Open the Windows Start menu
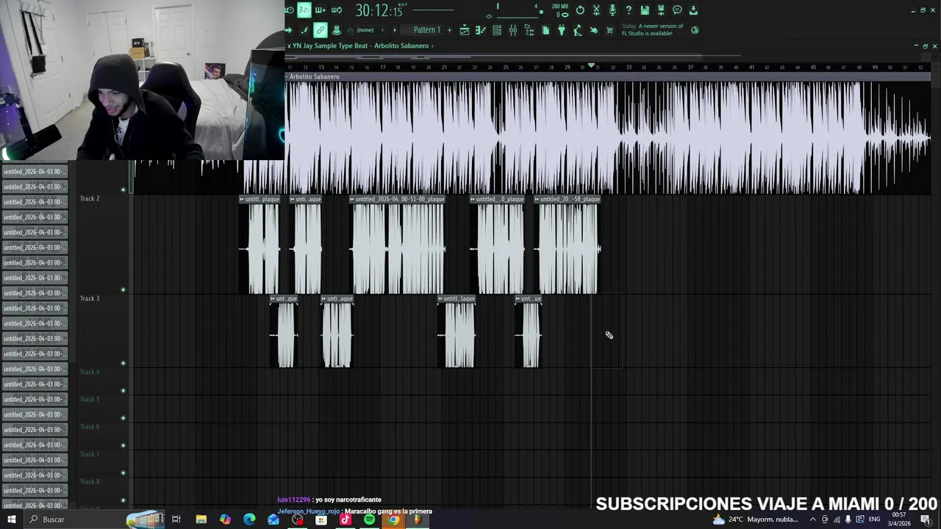 [x=11, y=519]
